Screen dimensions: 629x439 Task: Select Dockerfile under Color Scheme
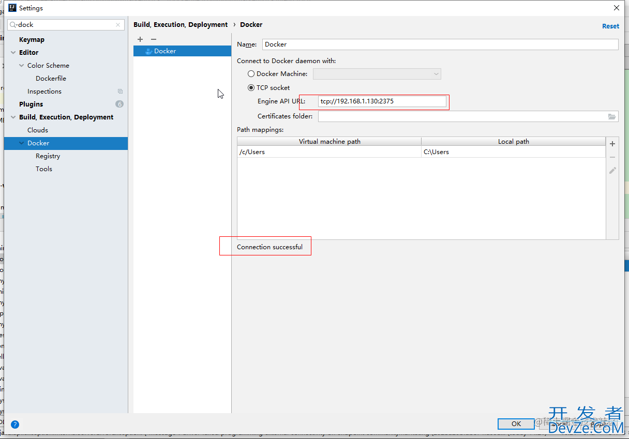coord(51,79)
